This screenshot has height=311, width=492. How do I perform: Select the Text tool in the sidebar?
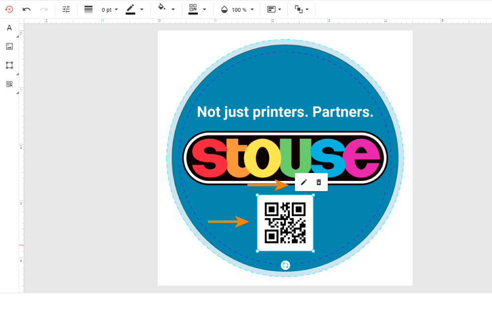click(x=9, y=28)
